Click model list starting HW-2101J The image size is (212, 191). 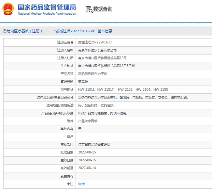(x=123, y=89)
